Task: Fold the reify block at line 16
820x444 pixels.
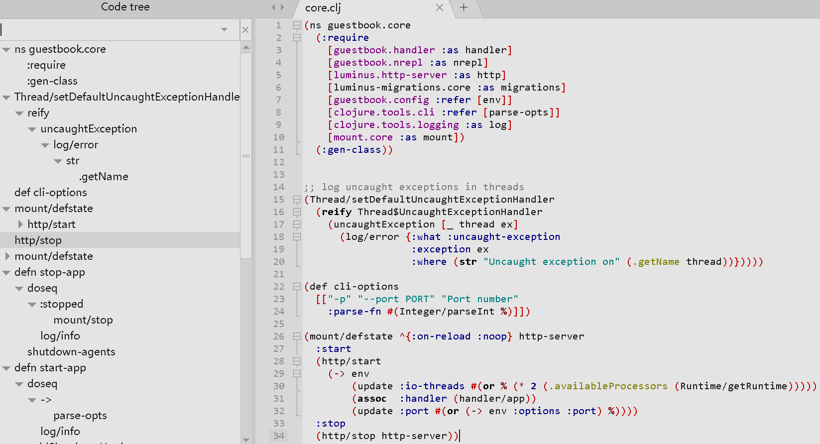Action: (297, 212)
